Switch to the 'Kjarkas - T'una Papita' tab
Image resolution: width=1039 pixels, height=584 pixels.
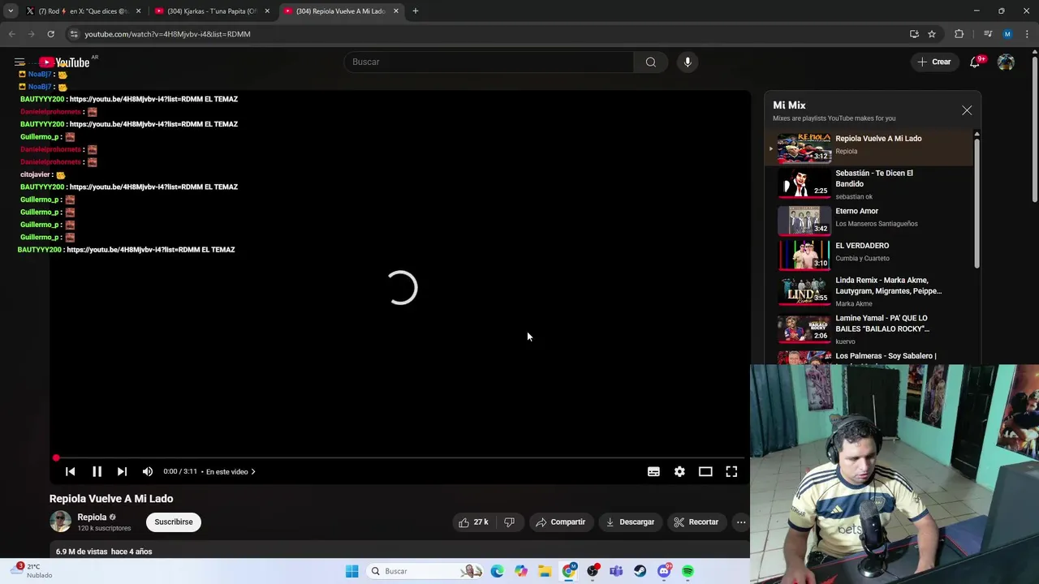click(x=212, y=11)
